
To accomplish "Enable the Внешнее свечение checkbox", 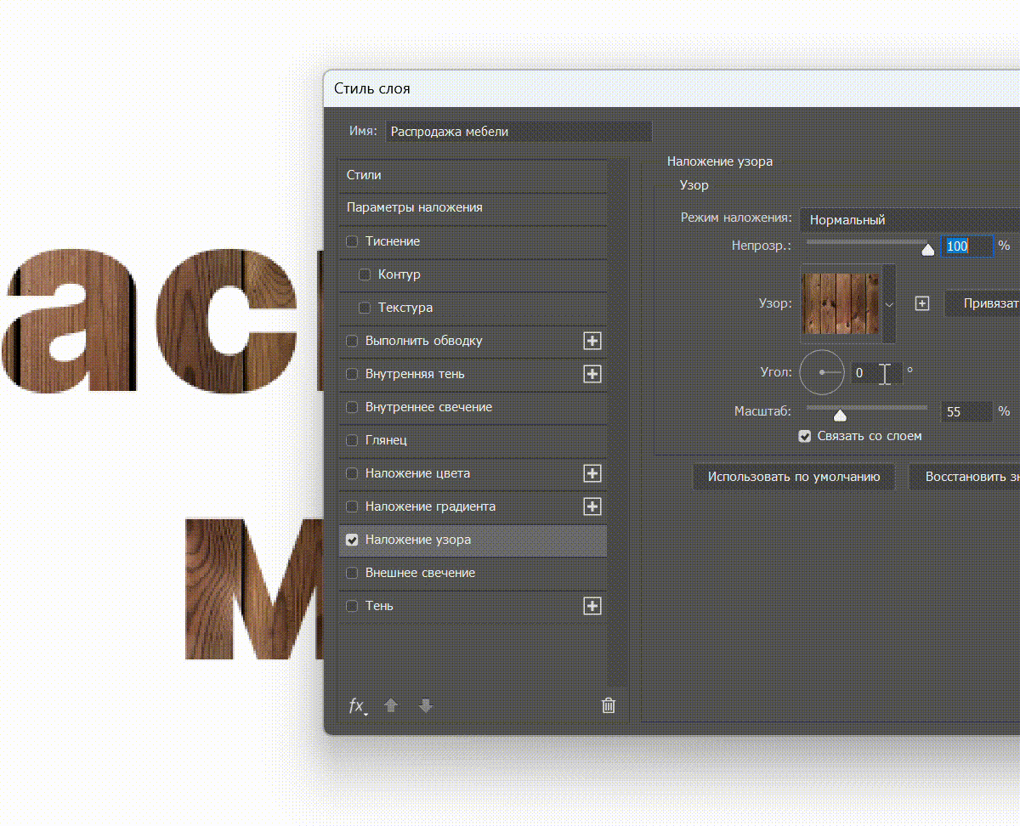I will [353, 573].
